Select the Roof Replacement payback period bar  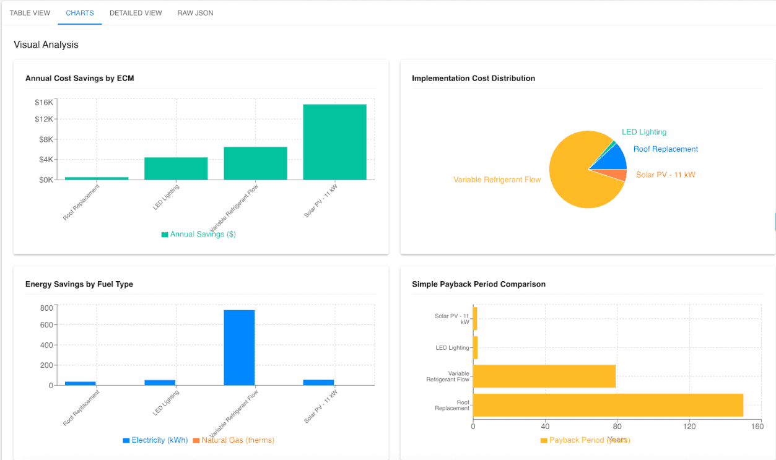[x=607, y=405]
